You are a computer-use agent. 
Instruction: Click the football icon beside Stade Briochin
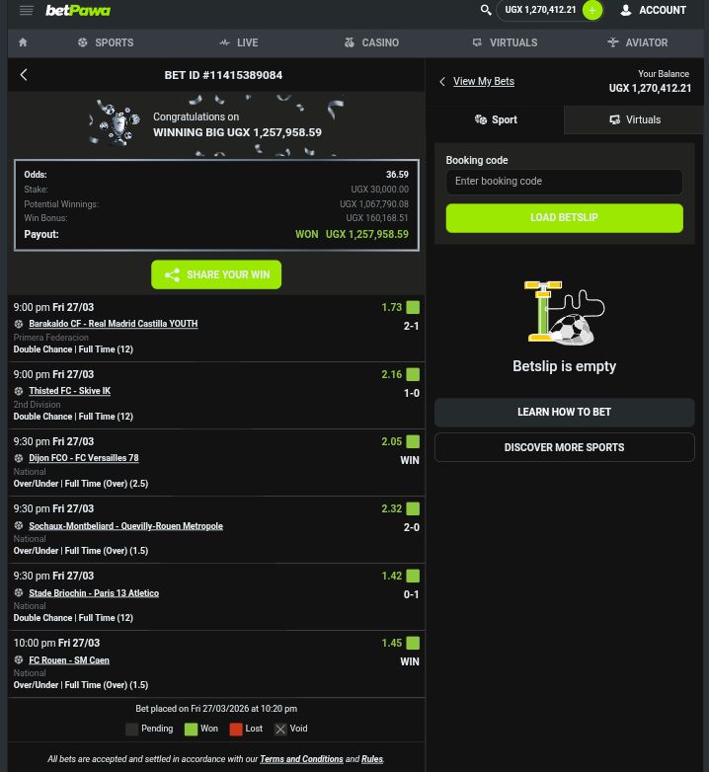coord(19,592)
